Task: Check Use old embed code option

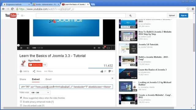Action: pyautogui.click(x=21, y=105)
